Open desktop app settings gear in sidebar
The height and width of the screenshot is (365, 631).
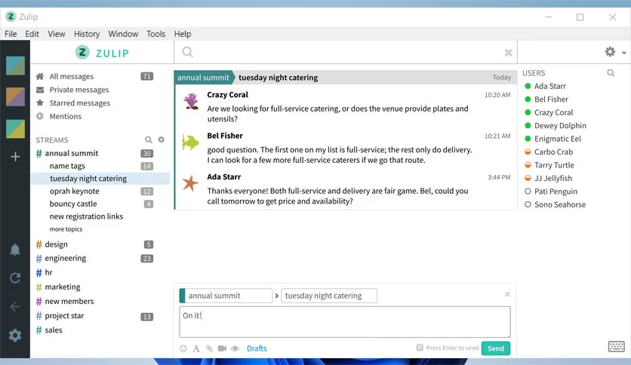pyautogui.click(x=15, y=336)
